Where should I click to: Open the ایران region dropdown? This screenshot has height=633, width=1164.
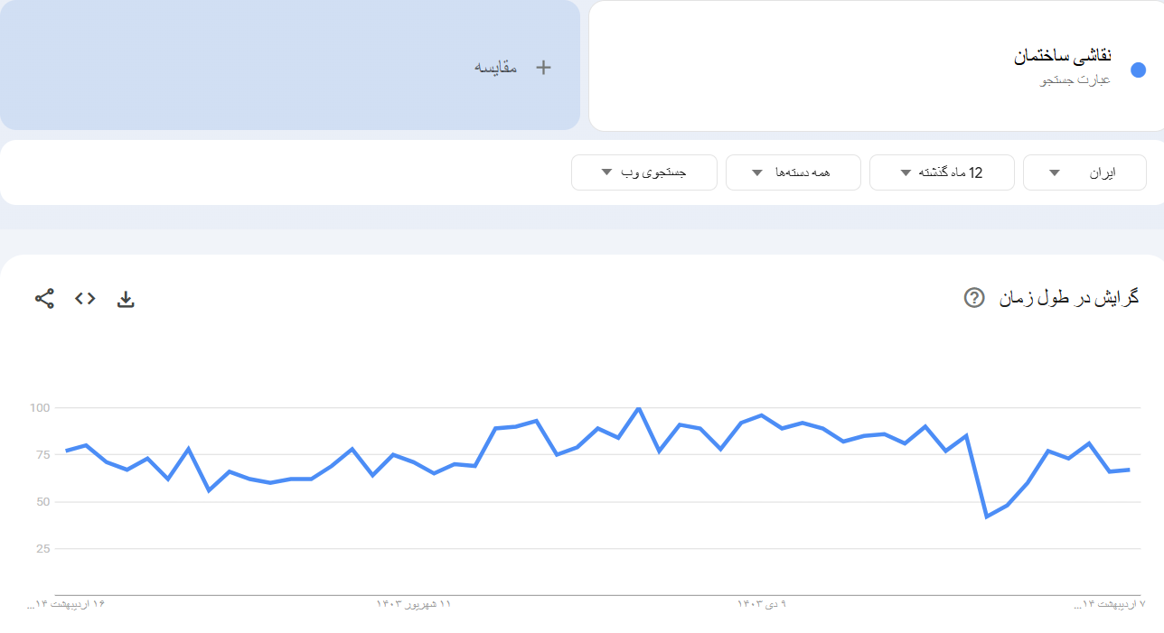pos(1084,172)
